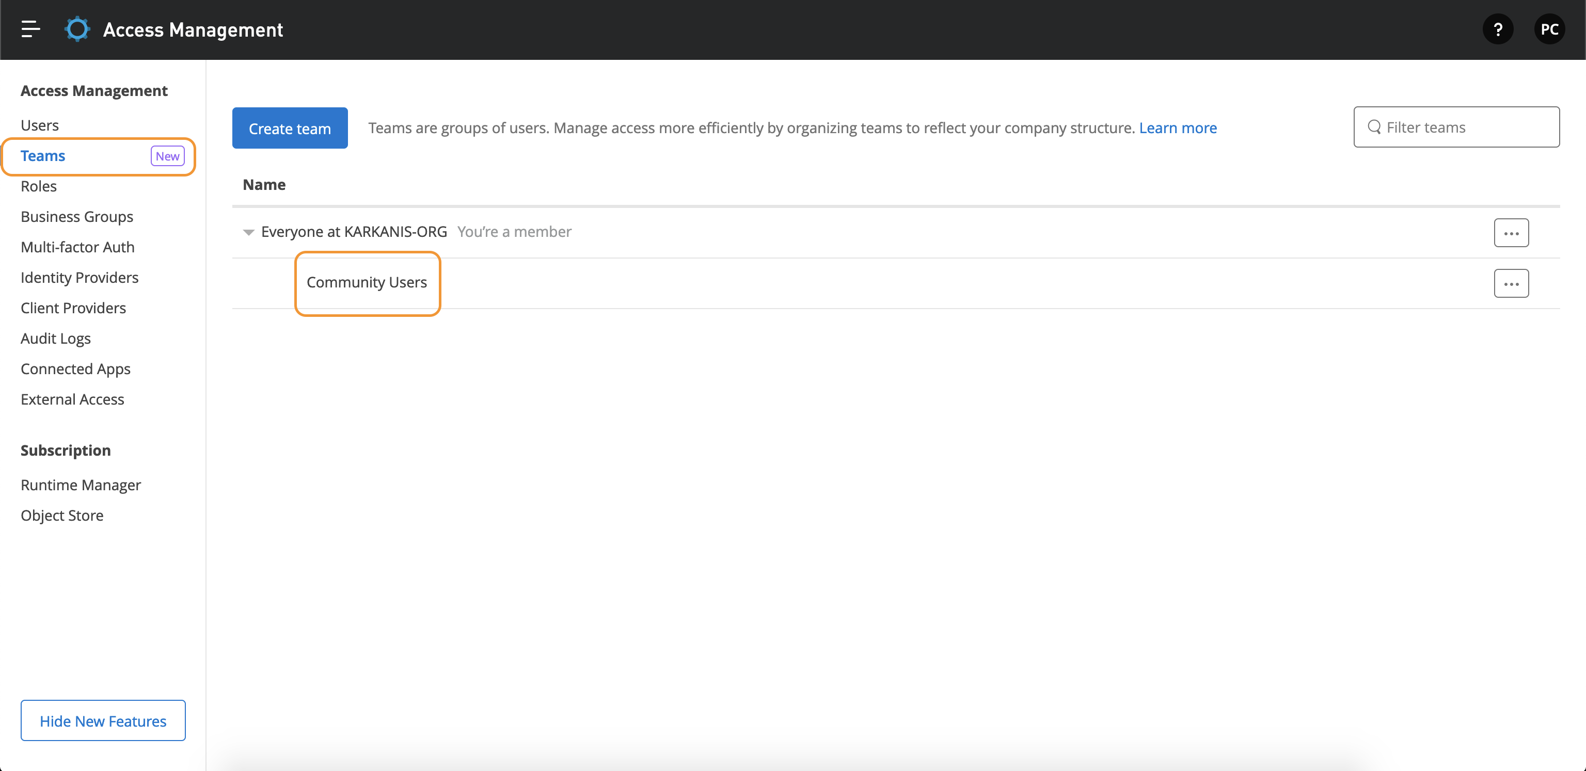1586x771 pixels.
Task: Open actions menu for Everyone at KARKANIS-ORG team
Action: tap(1512, 233)
